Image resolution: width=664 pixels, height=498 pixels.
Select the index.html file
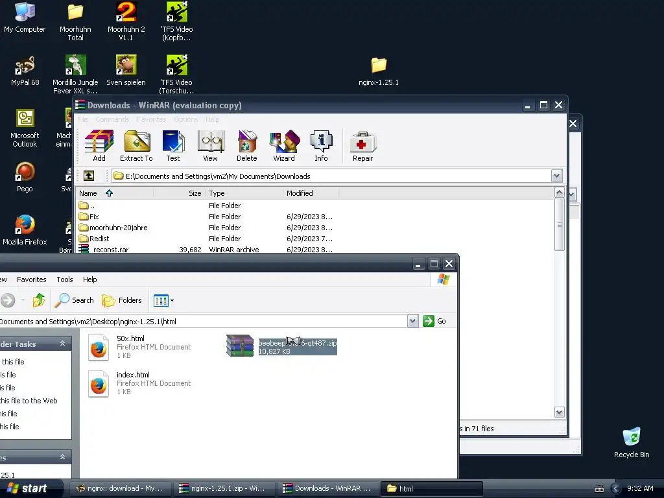point(139,383)
